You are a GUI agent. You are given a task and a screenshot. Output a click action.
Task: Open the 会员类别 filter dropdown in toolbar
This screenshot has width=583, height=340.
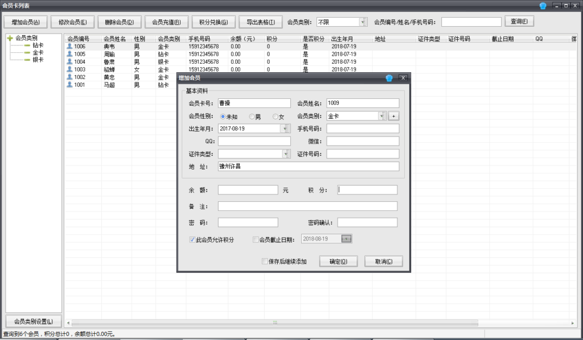363,22
